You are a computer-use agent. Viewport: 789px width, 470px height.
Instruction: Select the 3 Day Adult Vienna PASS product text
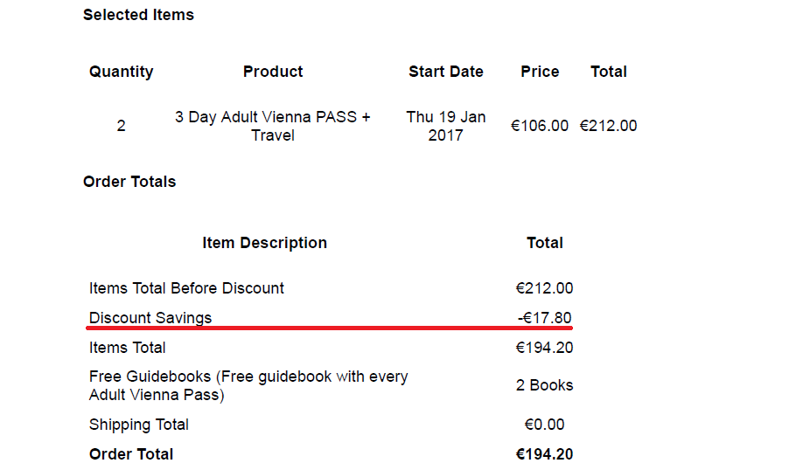(273, 126)
